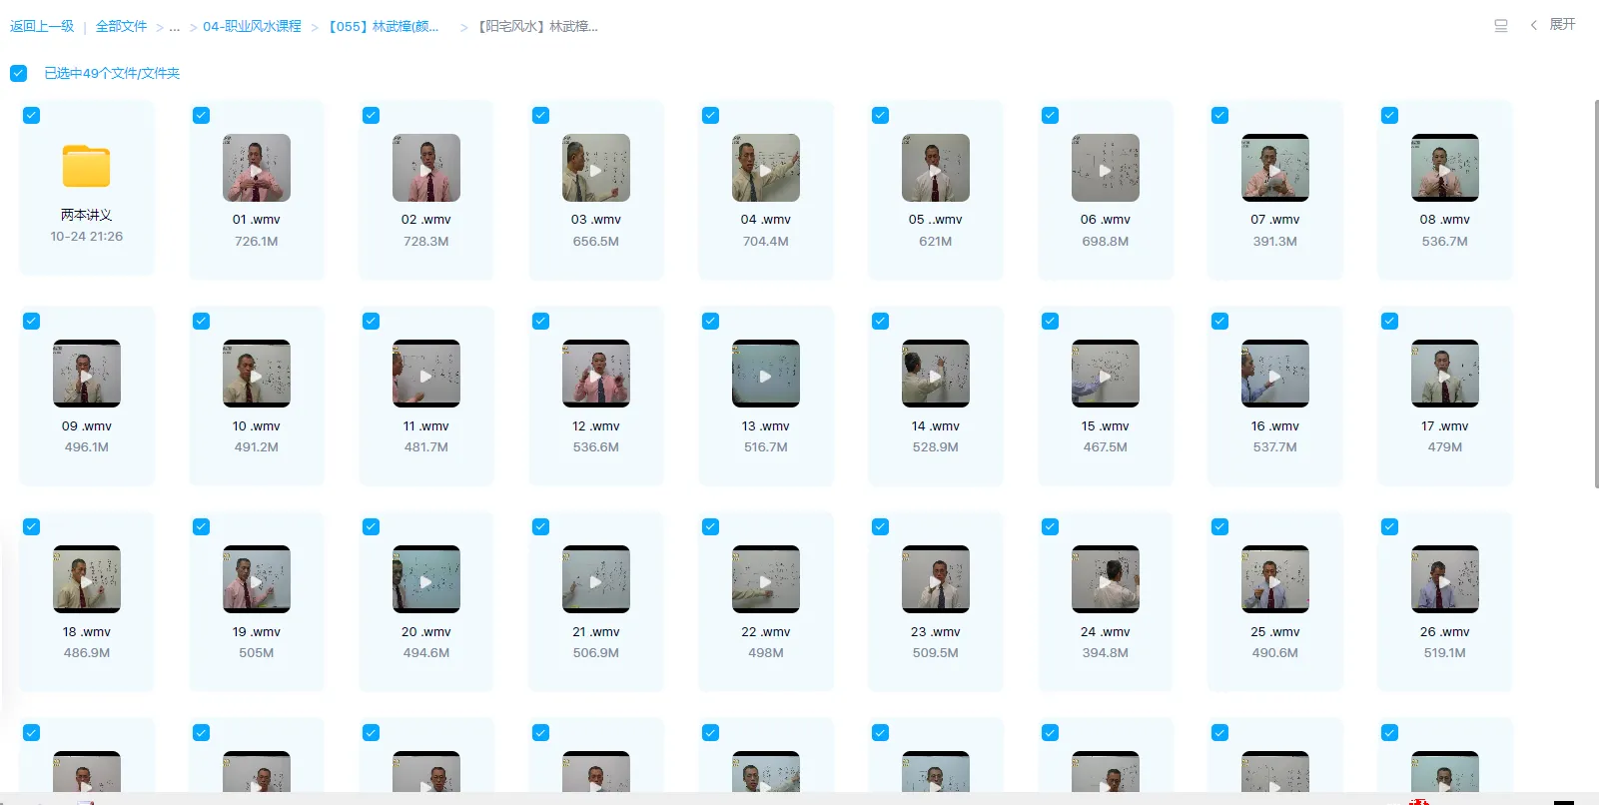
Task: Play video thumbnail 03 .wmv
Action: coord(596,168)
